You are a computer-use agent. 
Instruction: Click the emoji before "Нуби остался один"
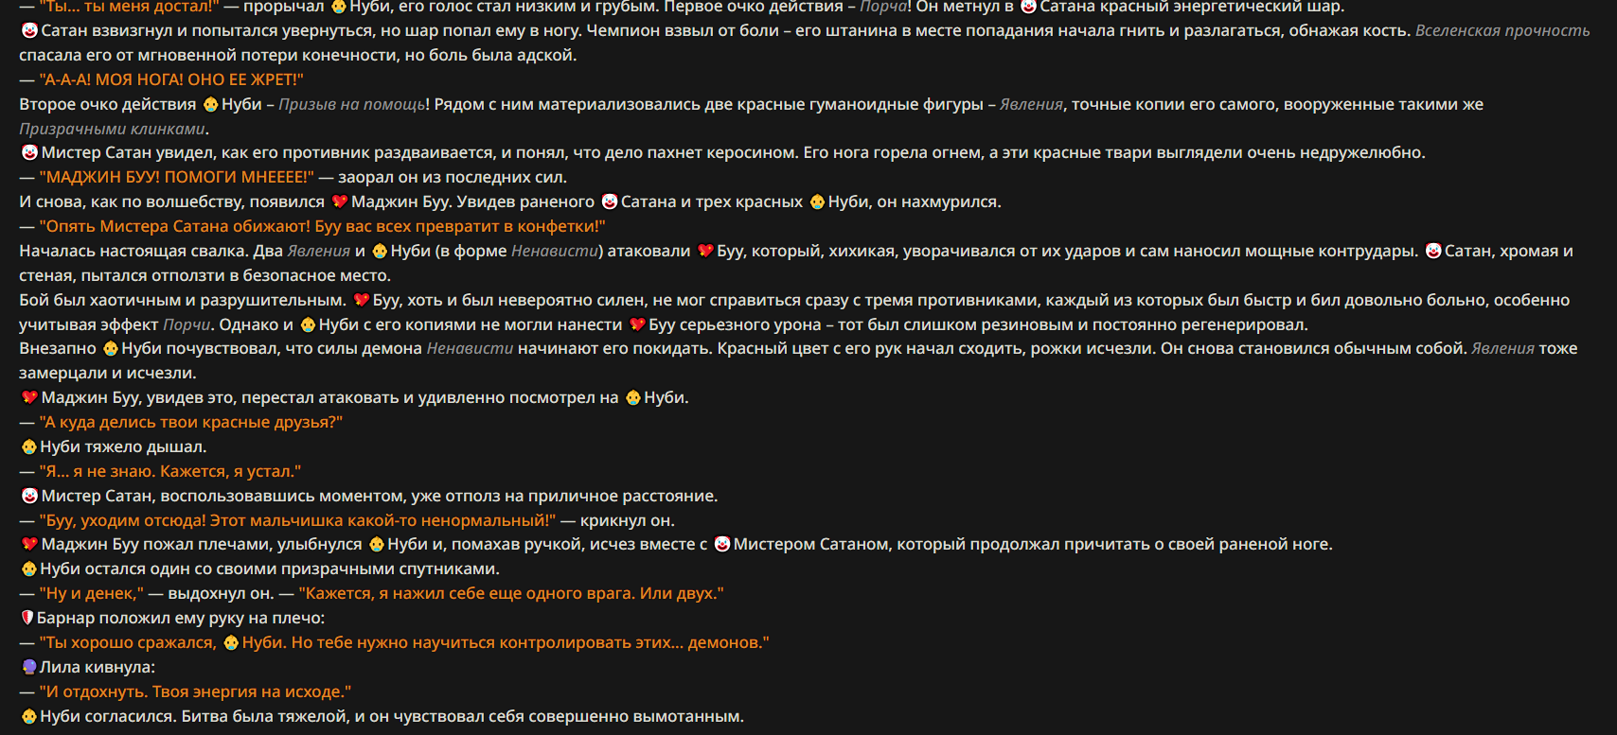coord(29,569)
